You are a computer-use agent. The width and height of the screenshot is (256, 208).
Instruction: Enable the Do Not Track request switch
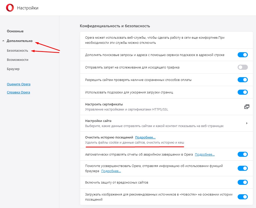(242, 67)
